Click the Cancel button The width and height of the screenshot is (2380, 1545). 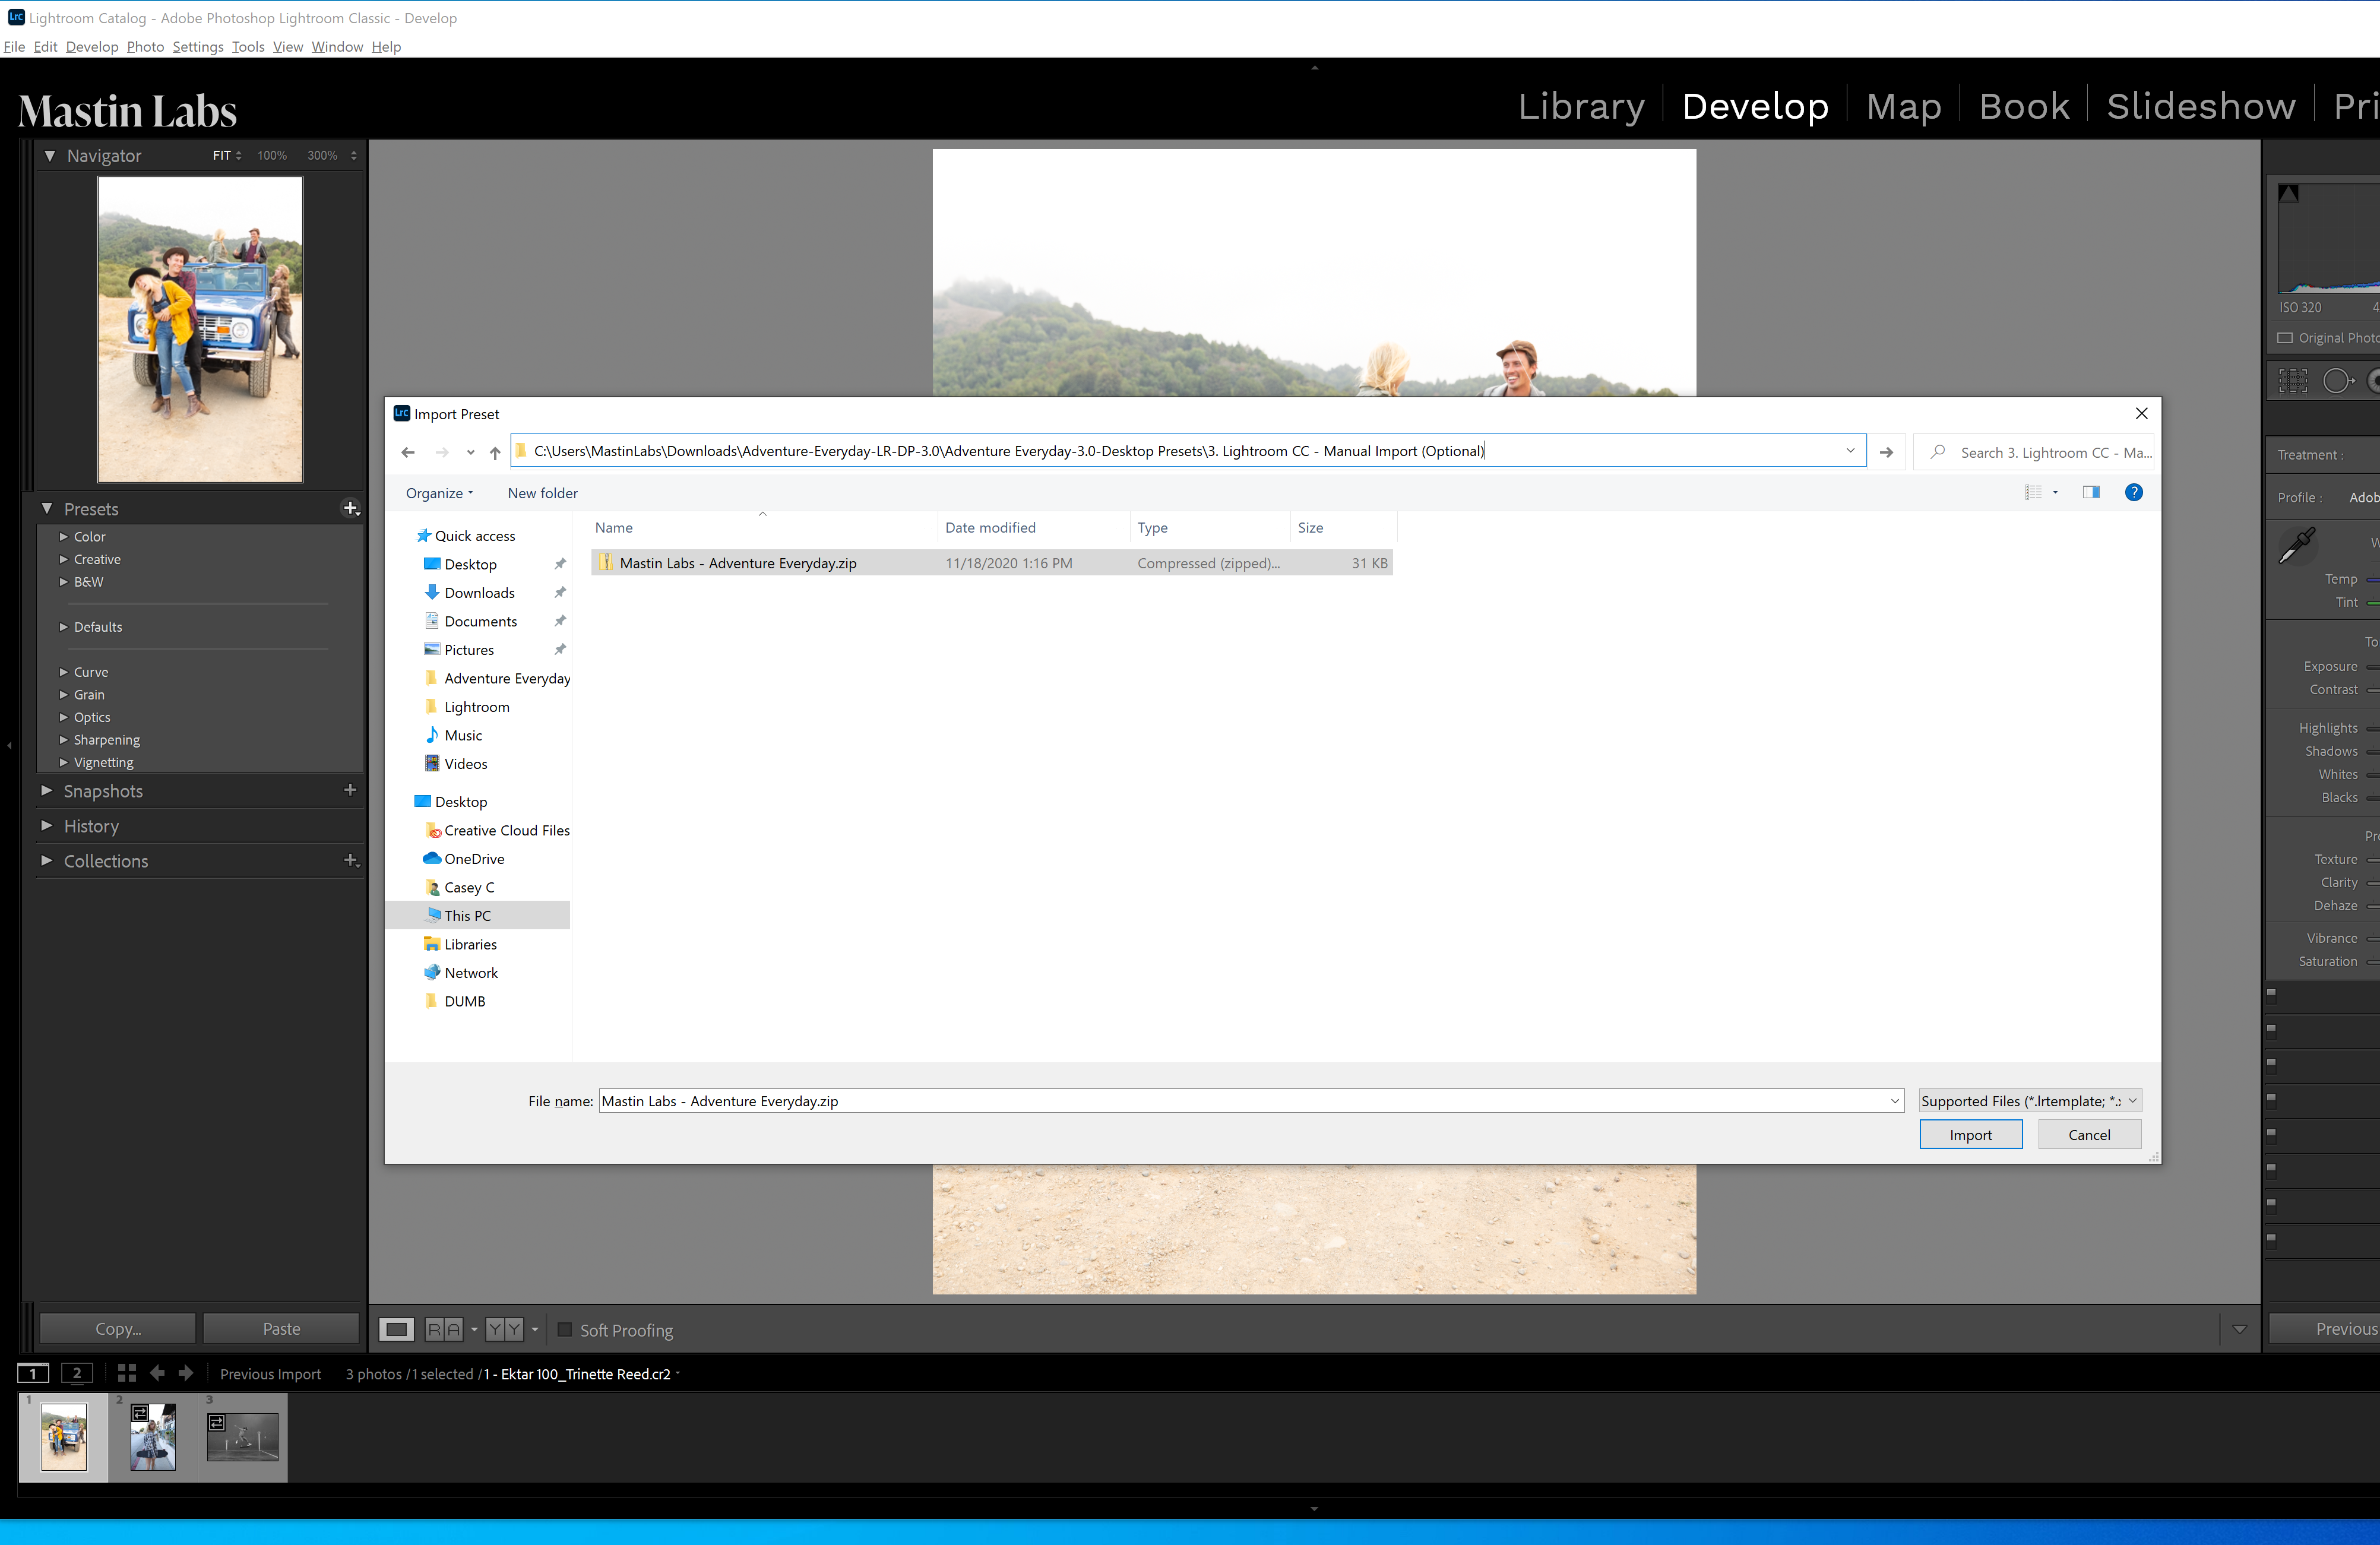pos(2089,1135)
